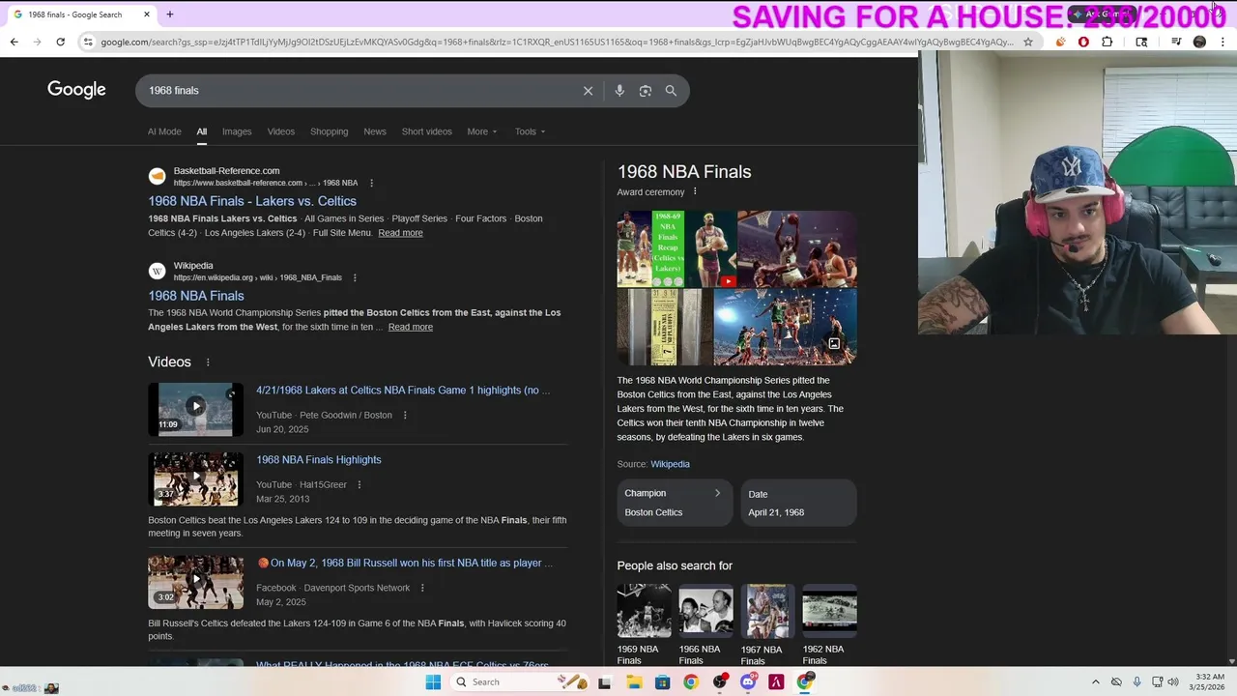The width and height of the screenshot is (1237, 696).
Task: Play the 11:09 Game 1 highlights thumbnail
Action: point(195,410)
